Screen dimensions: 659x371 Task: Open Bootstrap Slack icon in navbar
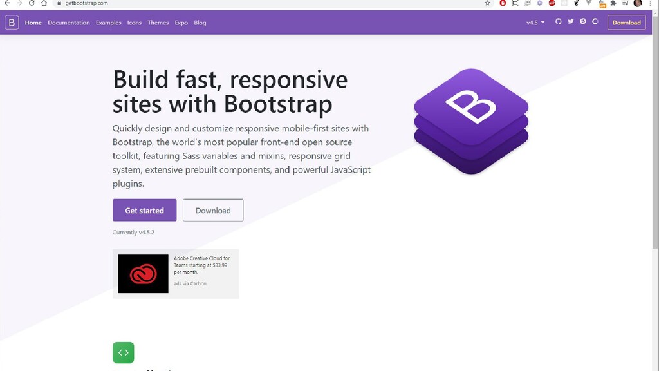click(x=583, y=21)
